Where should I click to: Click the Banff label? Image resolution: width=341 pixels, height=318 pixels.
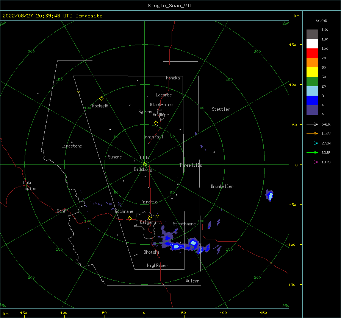coord(63,211)
